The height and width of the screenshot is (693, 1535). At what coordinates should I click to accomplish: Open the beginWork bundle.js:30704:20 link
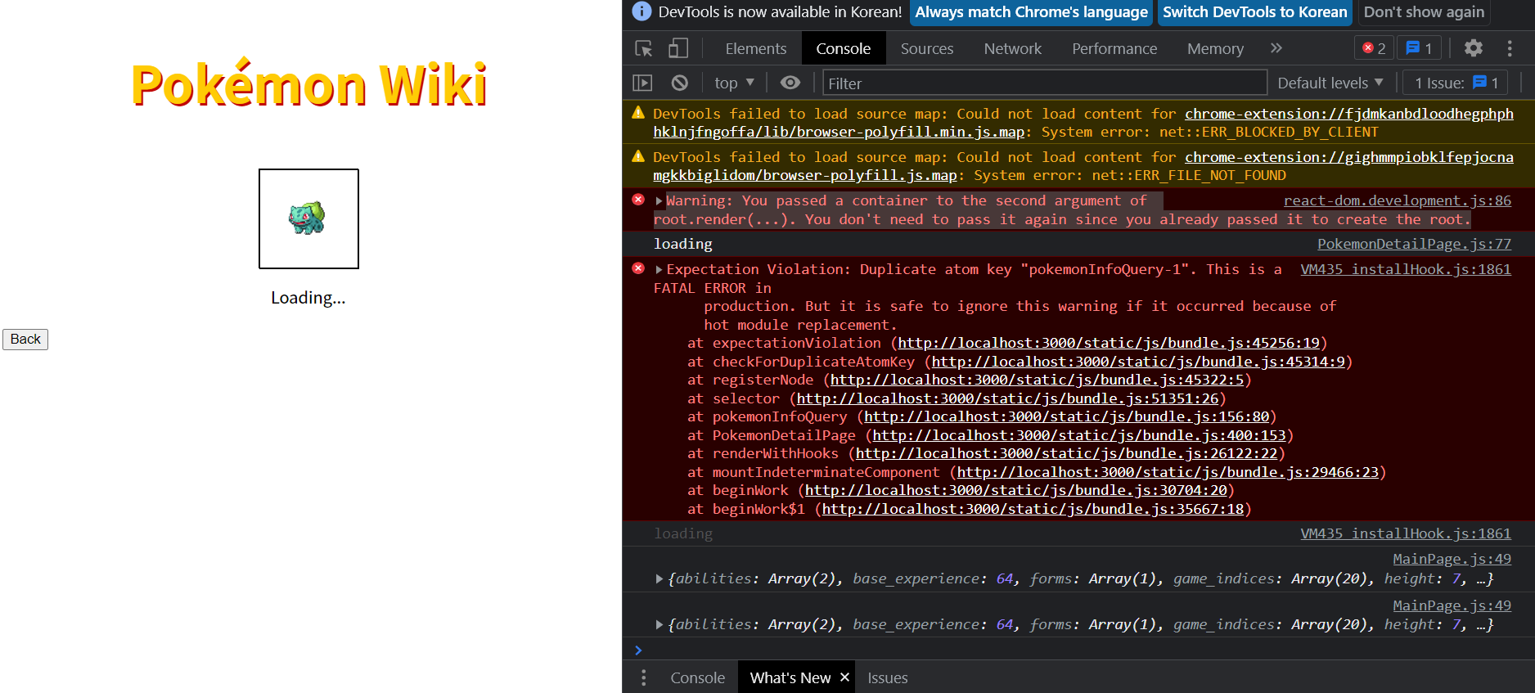[x=1016, y=490]
